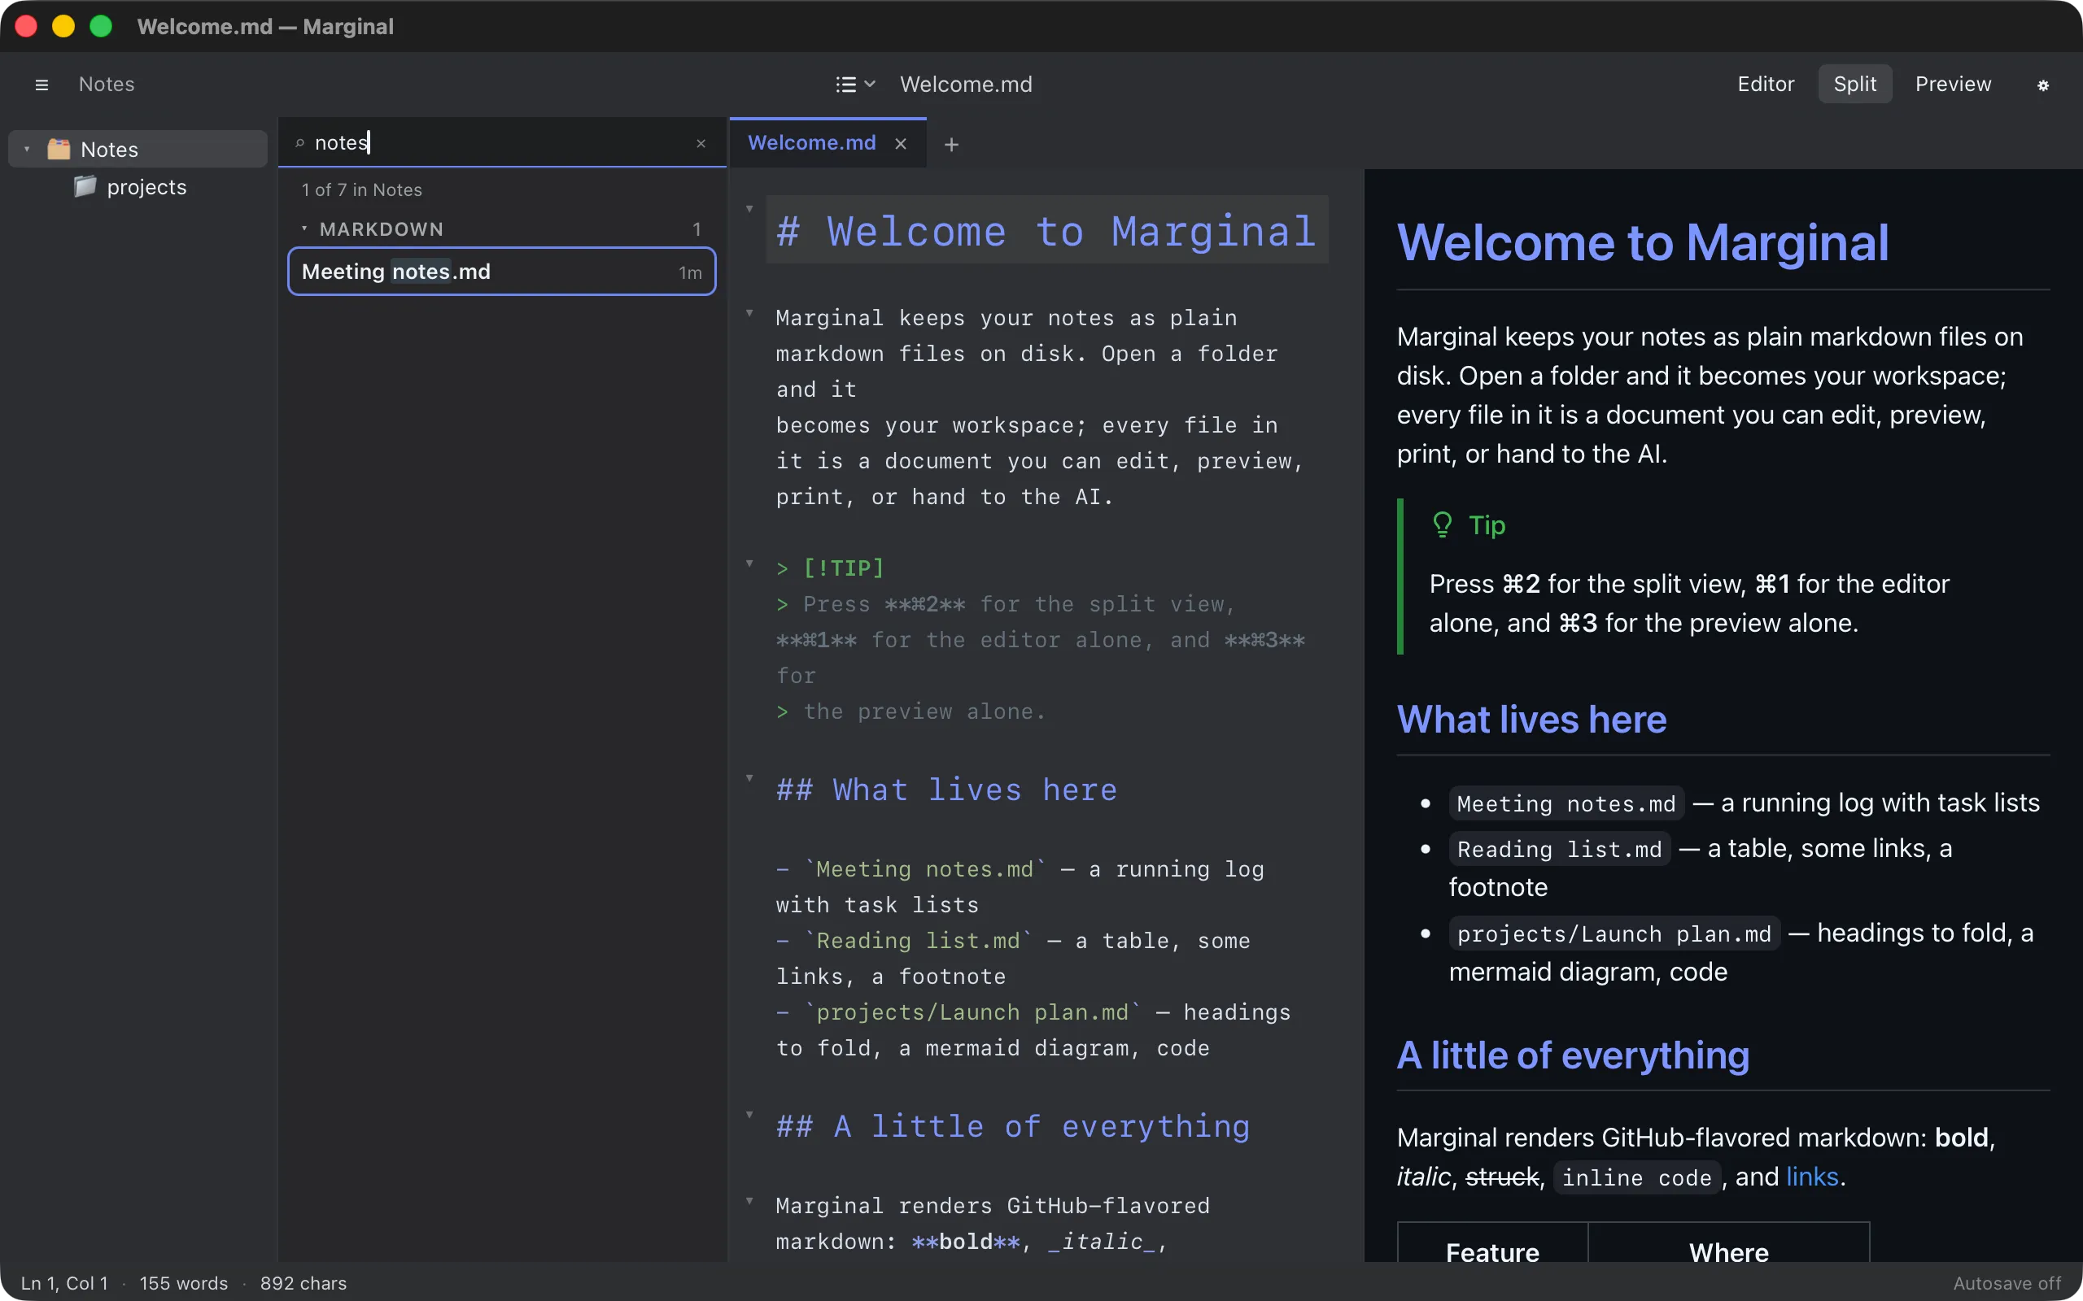Click the 'Feature' table header in preview
The width and height of the screenshot is (2083, 1301).
point(1492,1252)
